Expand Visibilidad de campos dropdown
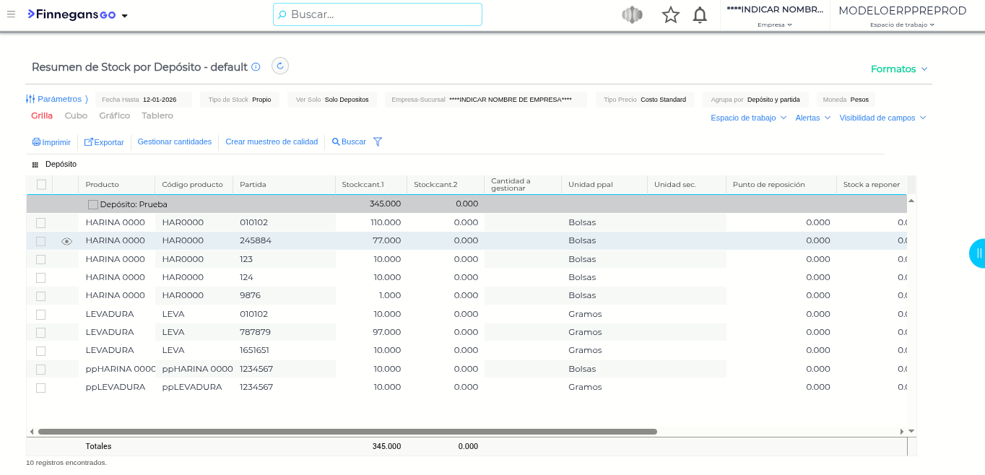 (x=882, y=118)
